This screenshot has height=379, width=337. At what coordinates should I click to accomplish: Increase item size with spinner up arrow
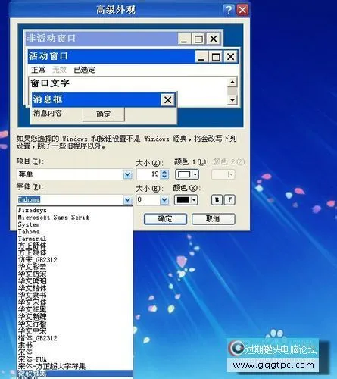[164, 172]
